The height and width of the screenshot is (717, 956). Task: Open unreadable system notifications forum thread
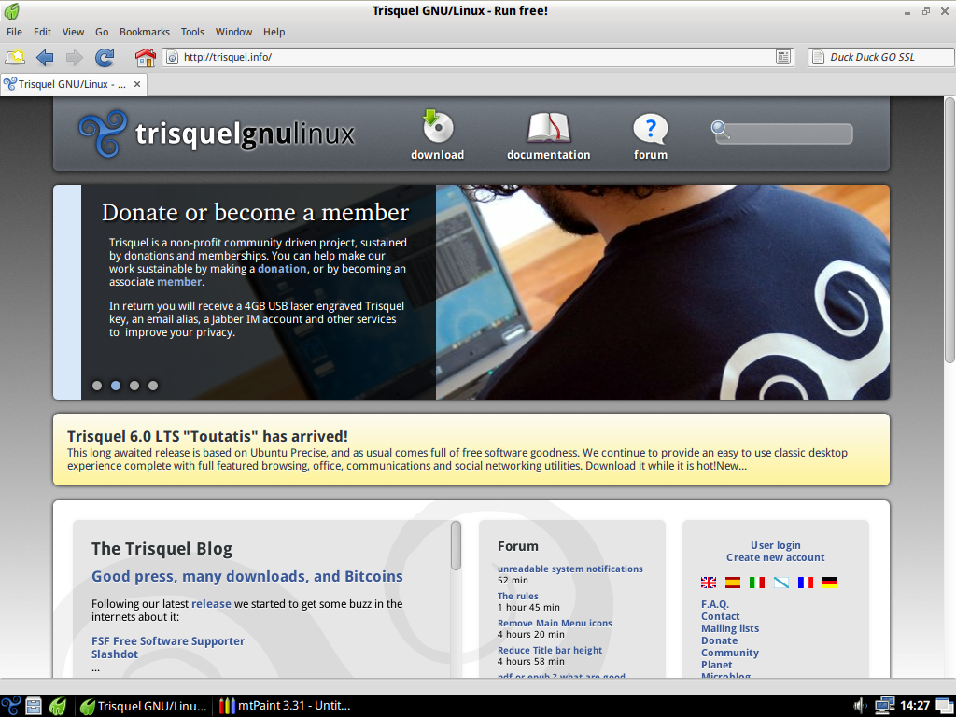point(570,569)
